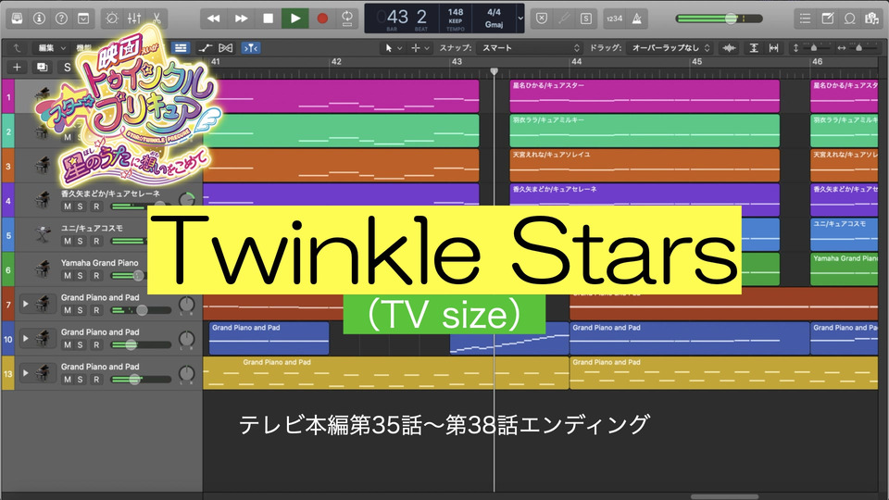Click the Tuner icon

[564, 19]
